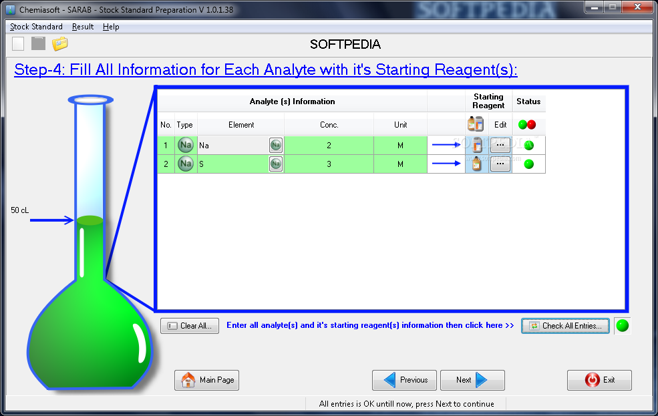Image resolution: width=658 pixels, height=416 pixels.
Task: Click the Exit button
Action: coord(599,380)
